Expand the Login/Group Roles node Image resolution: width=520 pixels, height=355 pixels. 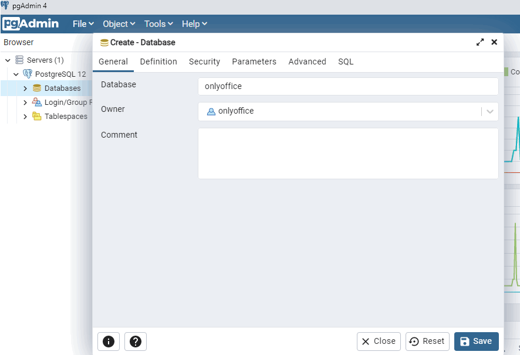click(x=25, y=103)
